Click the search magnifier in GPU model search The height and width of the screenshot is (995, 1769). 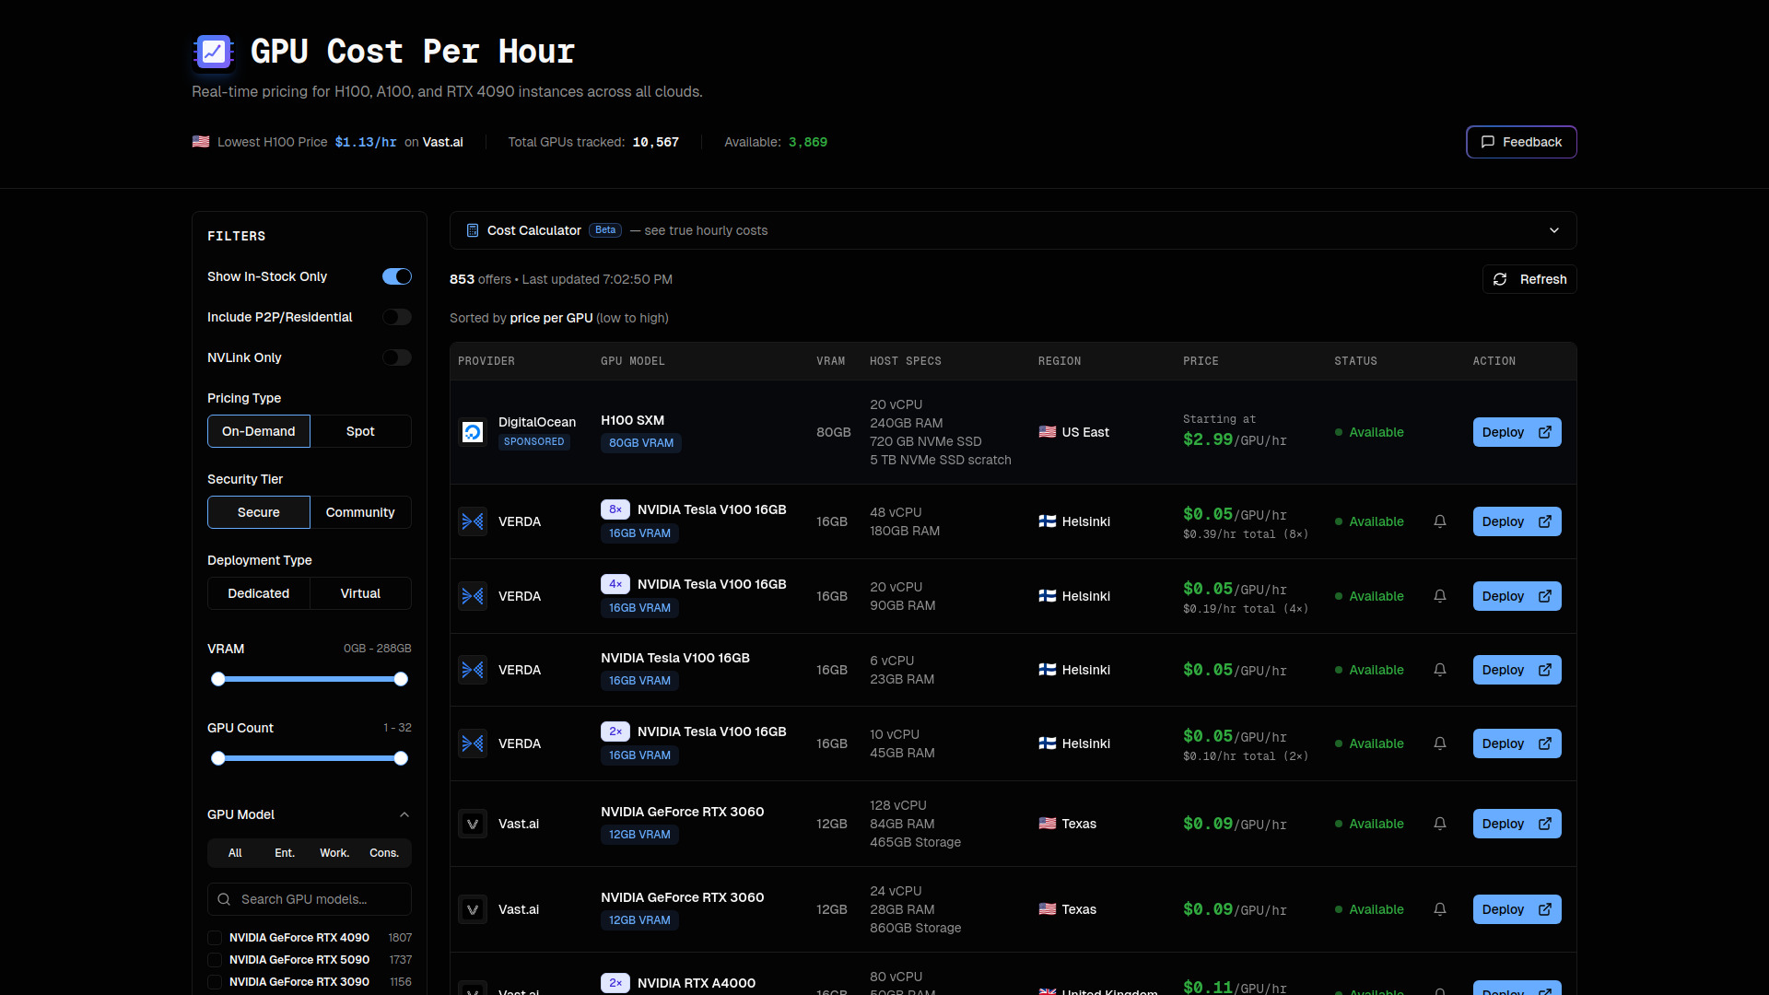224,898
